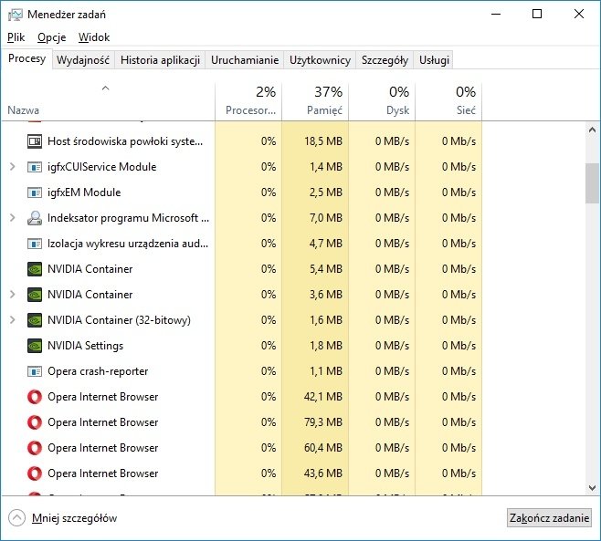Select the Opera crash-reporter row name
601x541 pixels.
pos(98,371)
